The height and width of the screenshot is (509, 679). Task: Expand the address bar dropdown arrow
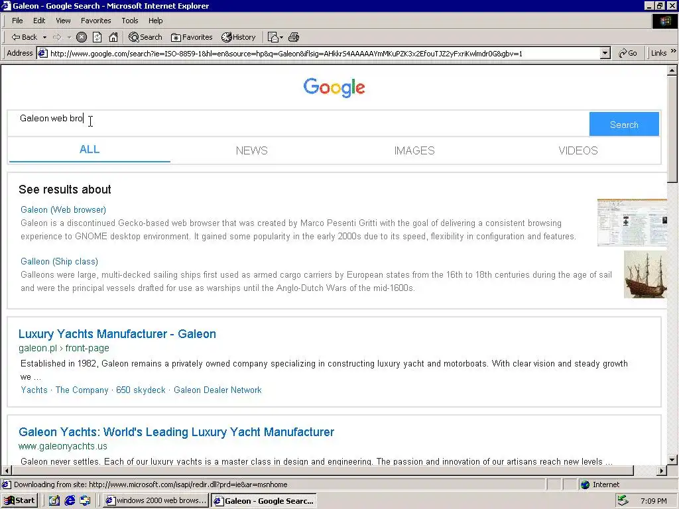605,54
